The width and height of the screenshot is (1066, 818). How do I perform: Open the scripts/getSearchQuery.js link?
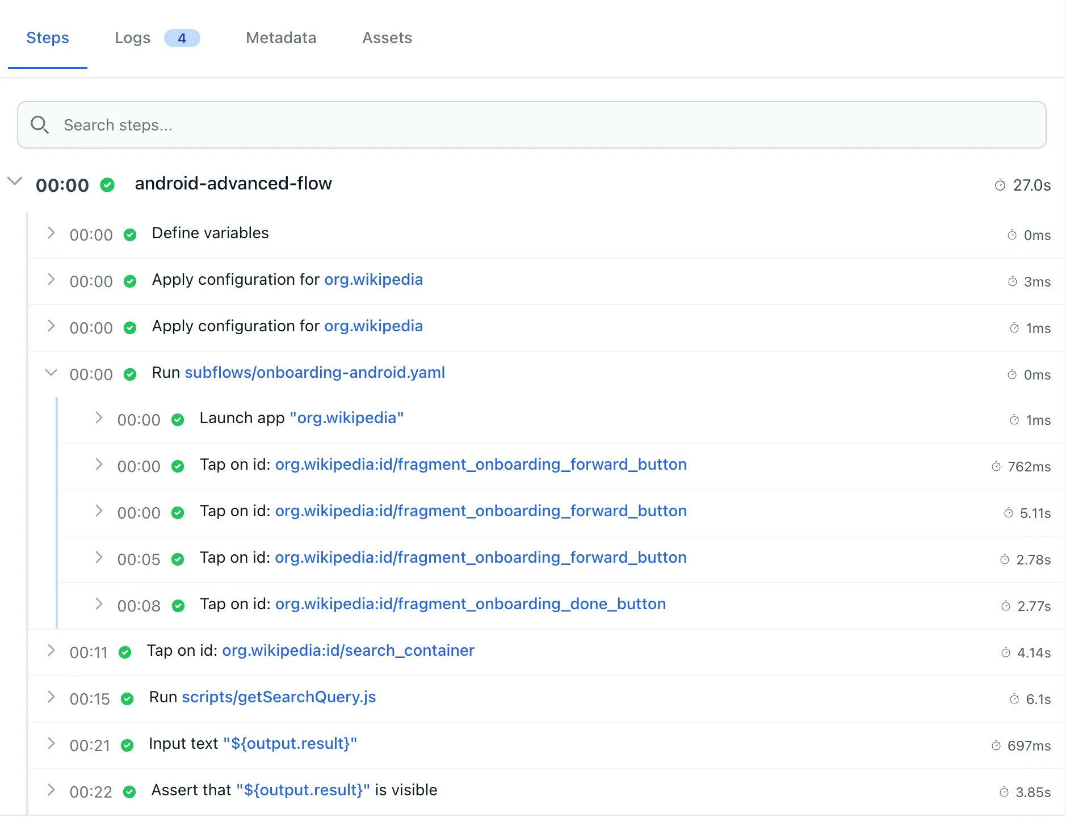[x=279, y=698]
